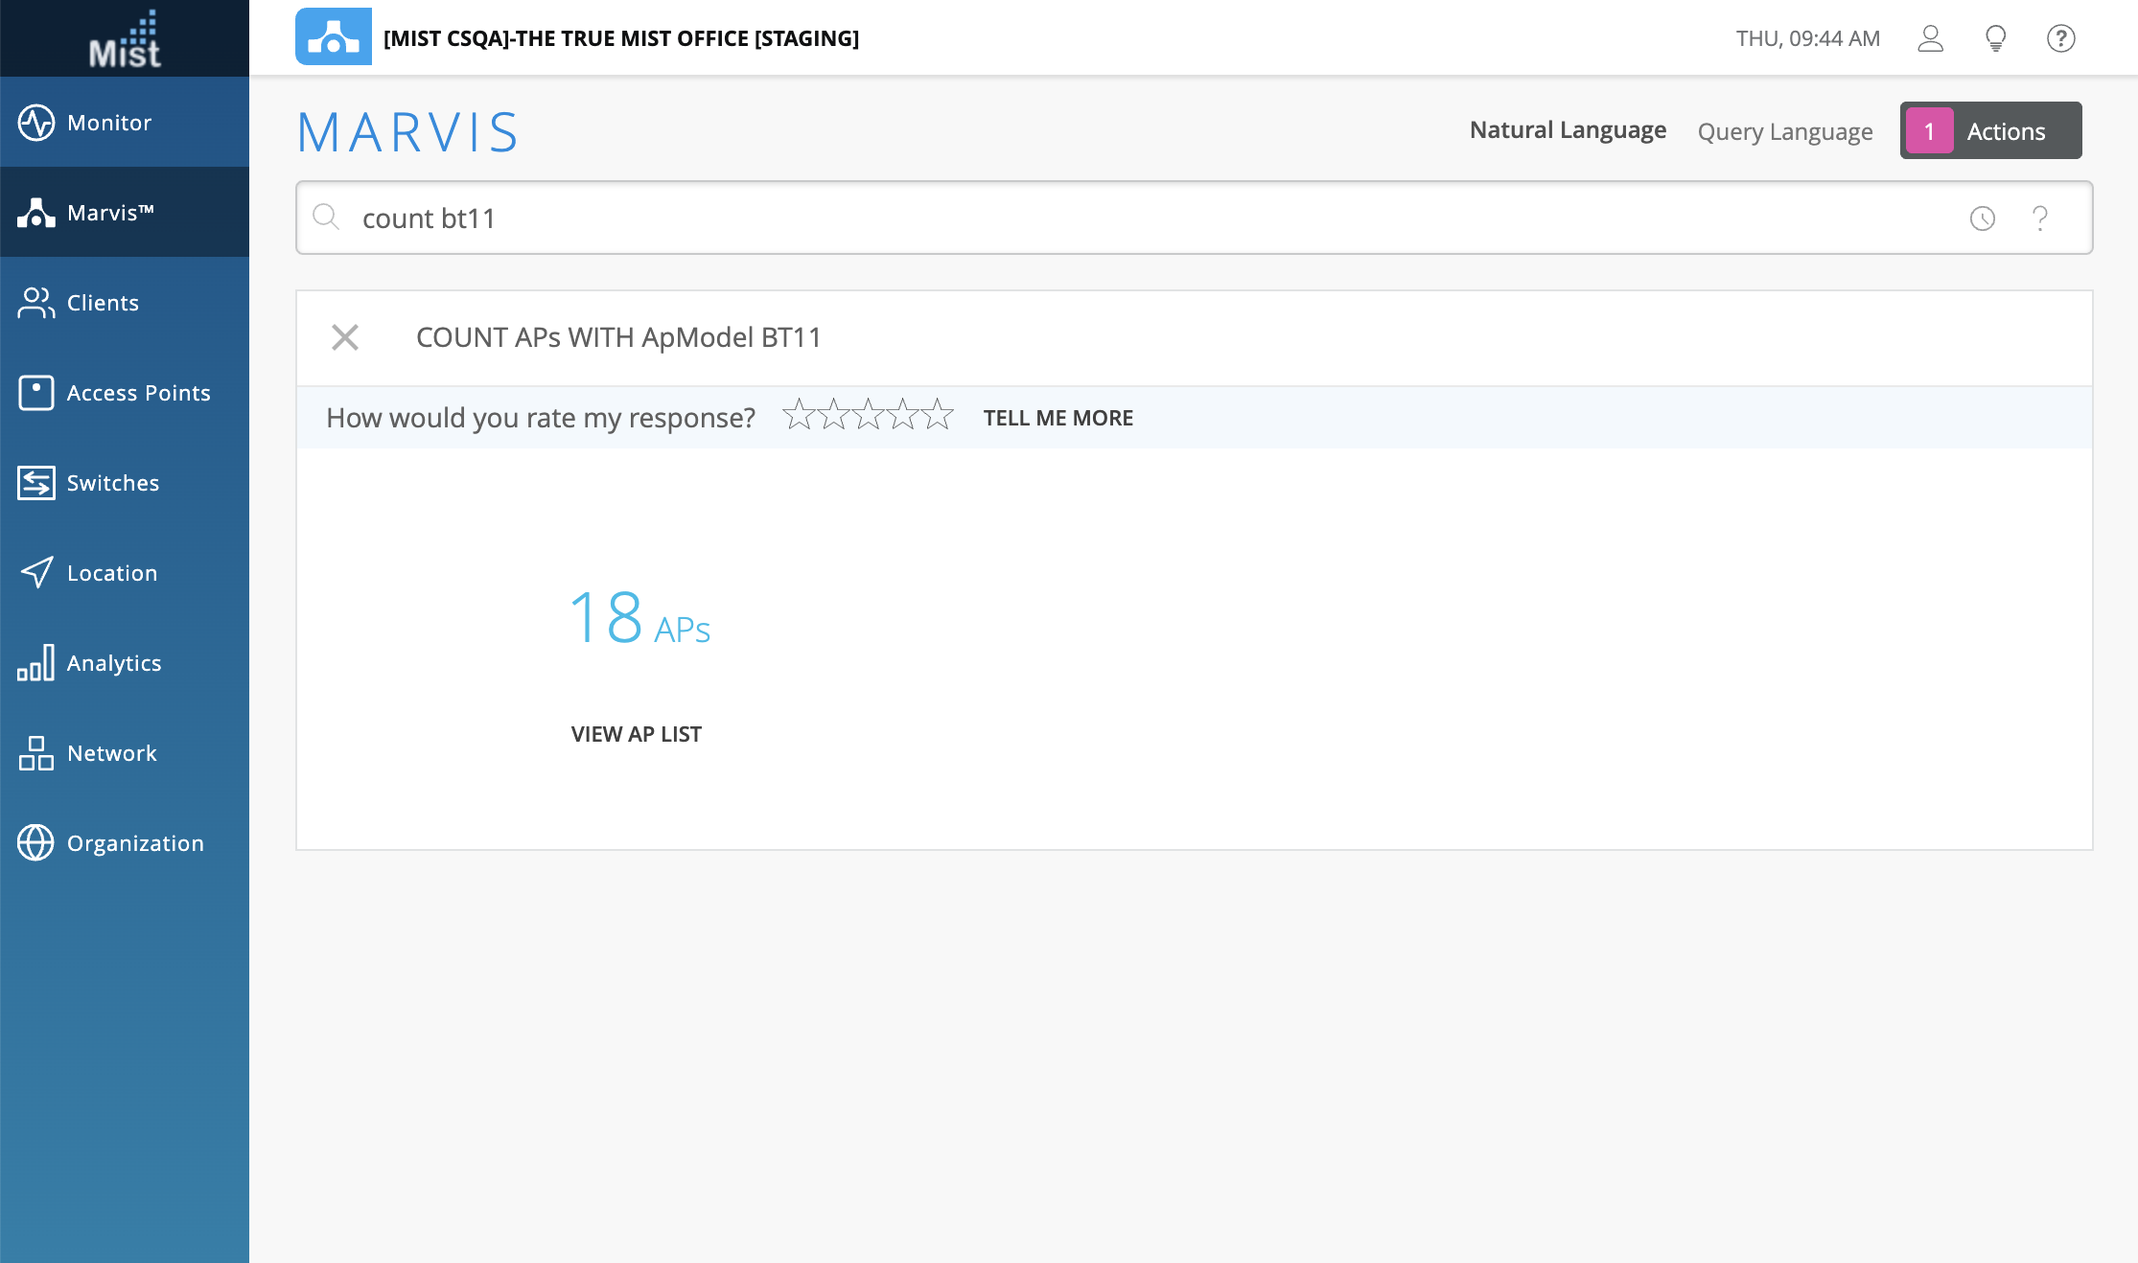Viewport: 2138px width, 1263px height.
Task: Open the help question mark in the header
Action: pyautogui.click(x=2060, y=38)
